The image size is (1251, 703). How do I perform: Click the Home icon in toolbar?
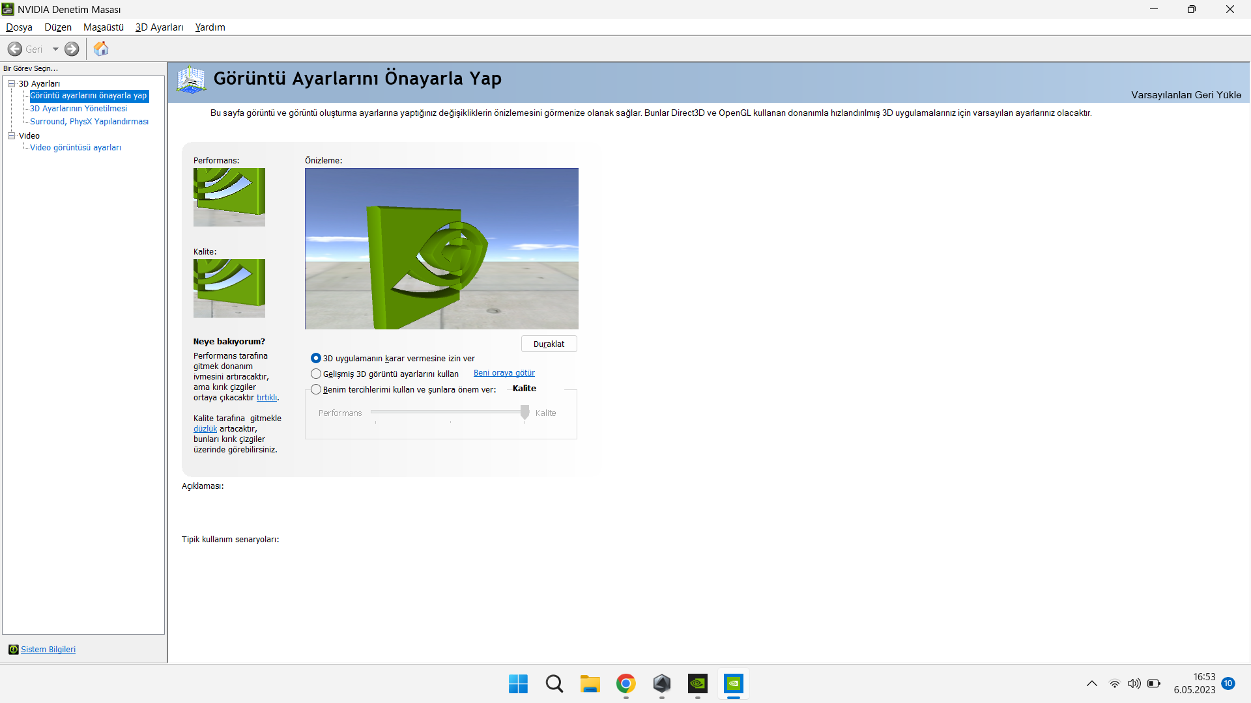(101, 49)
